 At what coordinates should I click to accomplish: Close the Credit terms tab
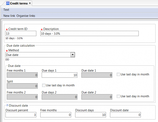click(30, 3)
